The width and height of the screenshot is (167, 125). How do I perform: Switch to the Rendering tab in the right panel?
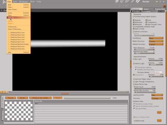[137, 9]
